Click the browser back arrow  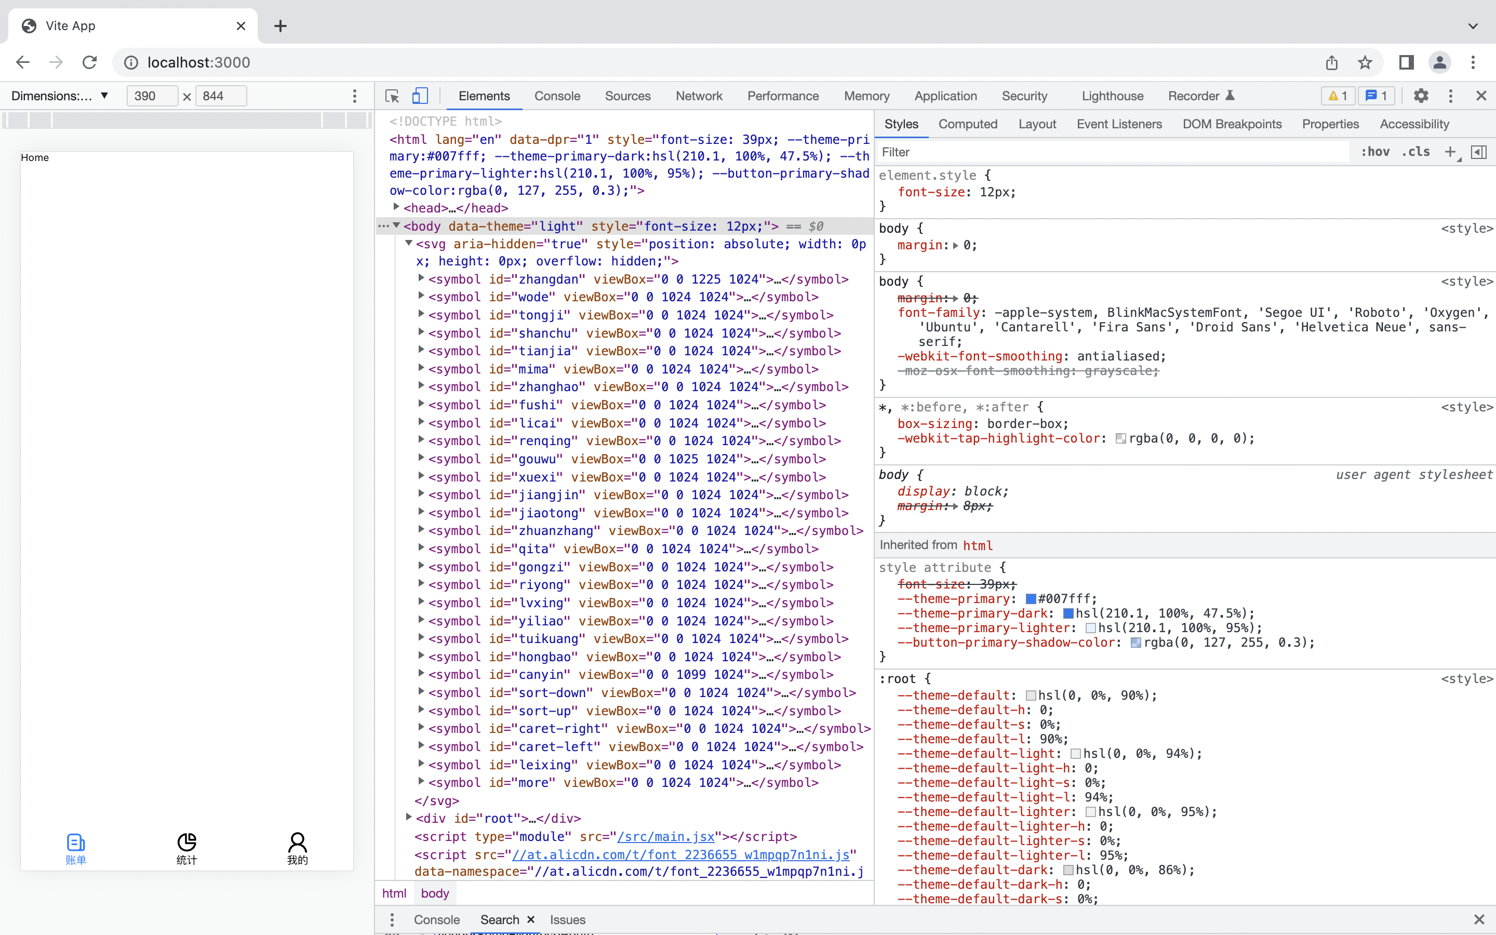click(23, 62)
